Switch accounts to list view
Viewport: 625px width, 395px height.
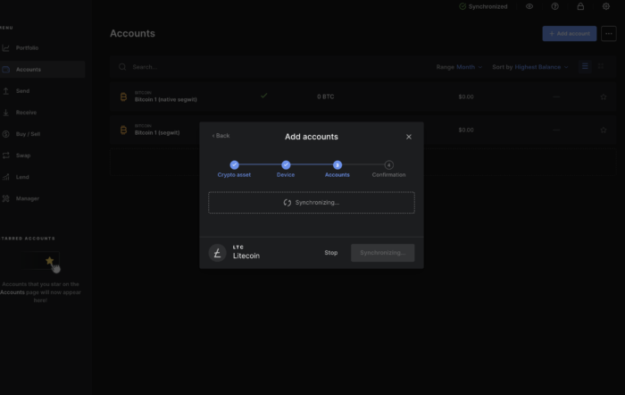(586, 67)
